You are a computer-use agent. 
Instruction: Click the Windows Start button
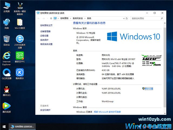tap(4, 127)
